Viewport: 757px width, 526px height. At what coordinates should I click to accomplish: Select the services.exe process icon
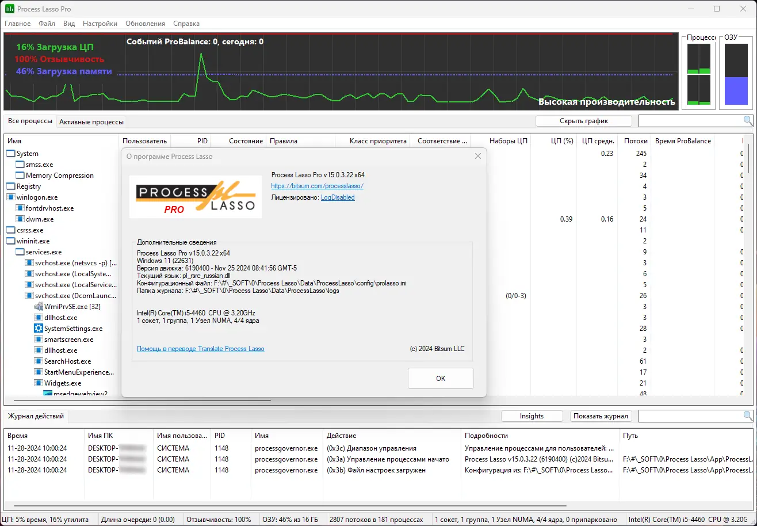(20, 252)
